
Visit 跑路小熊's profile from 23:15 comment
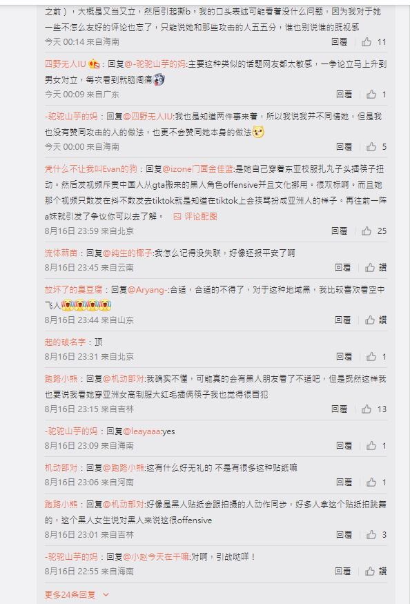pos(61,379)
